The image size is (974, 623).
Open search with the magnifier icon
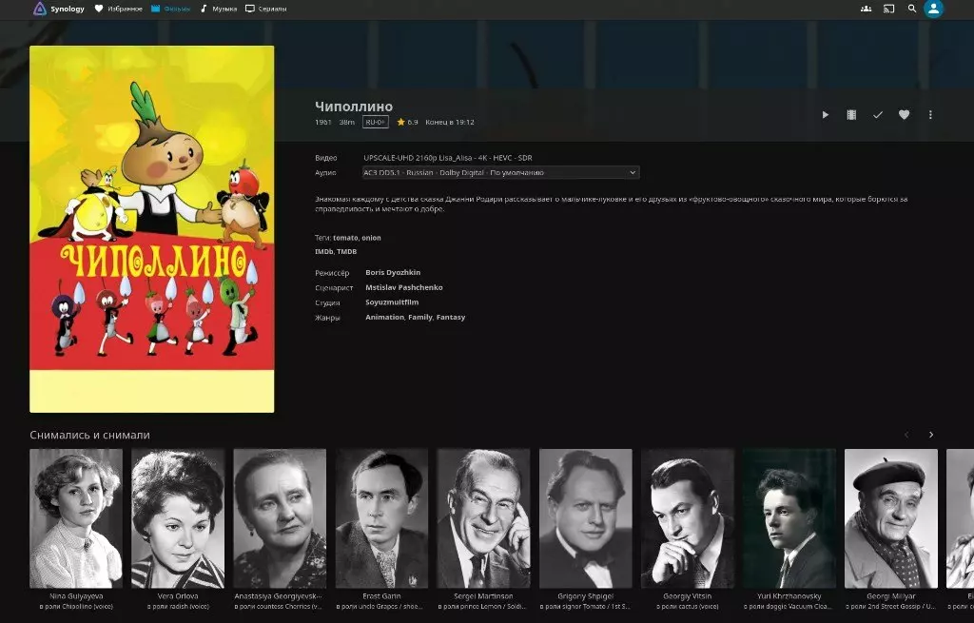tap(912, 9)
